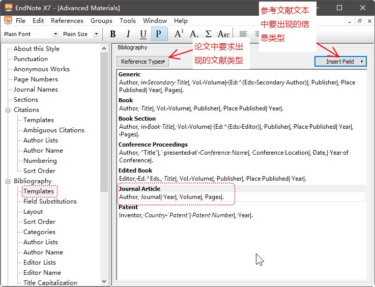Apply Superscript formatting icon
375x287 pixels.
179,34
